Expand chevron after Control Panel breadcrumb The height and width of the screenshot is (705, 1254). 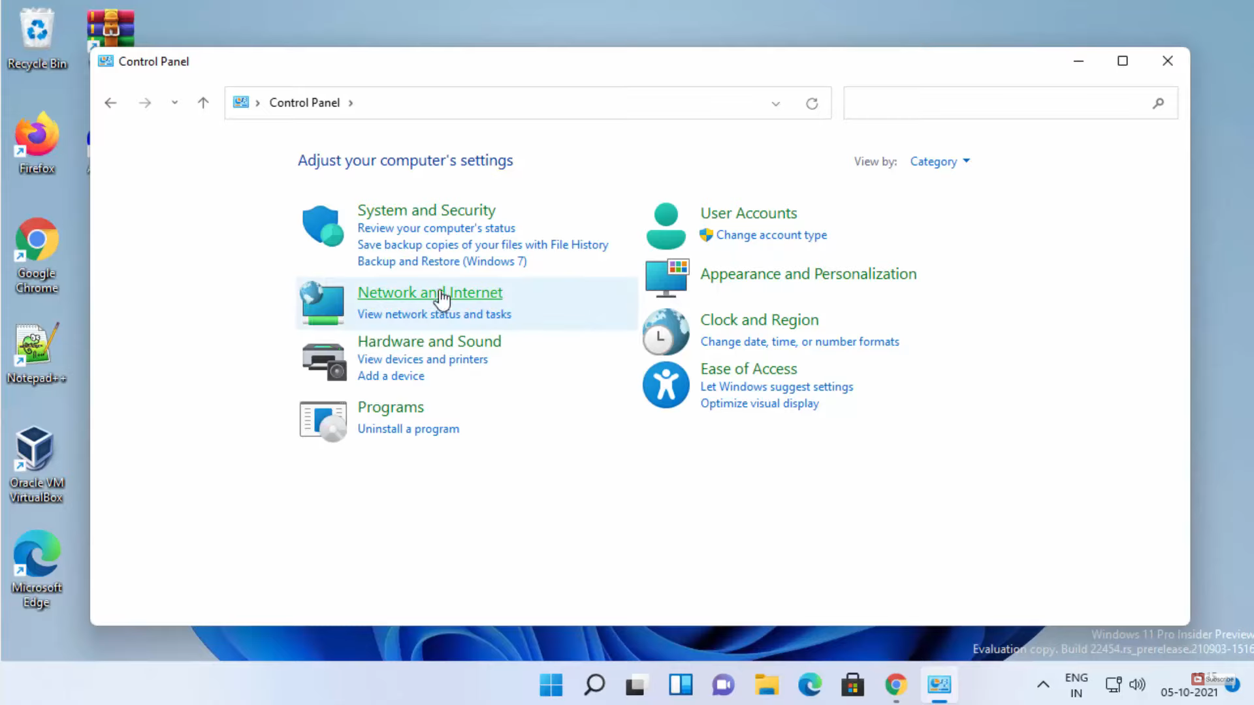pyautogui.click(x=351, y=103)
